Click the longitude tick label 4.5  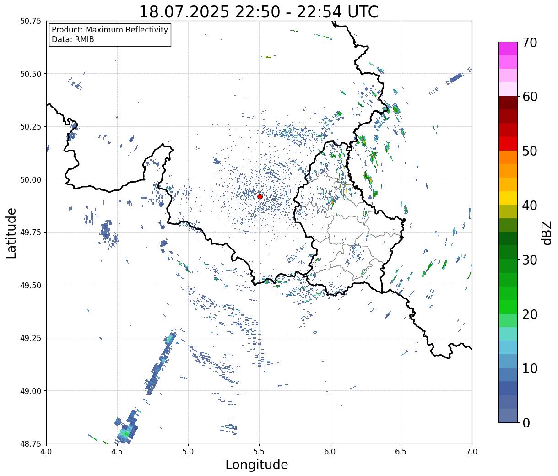click(117, 452)
